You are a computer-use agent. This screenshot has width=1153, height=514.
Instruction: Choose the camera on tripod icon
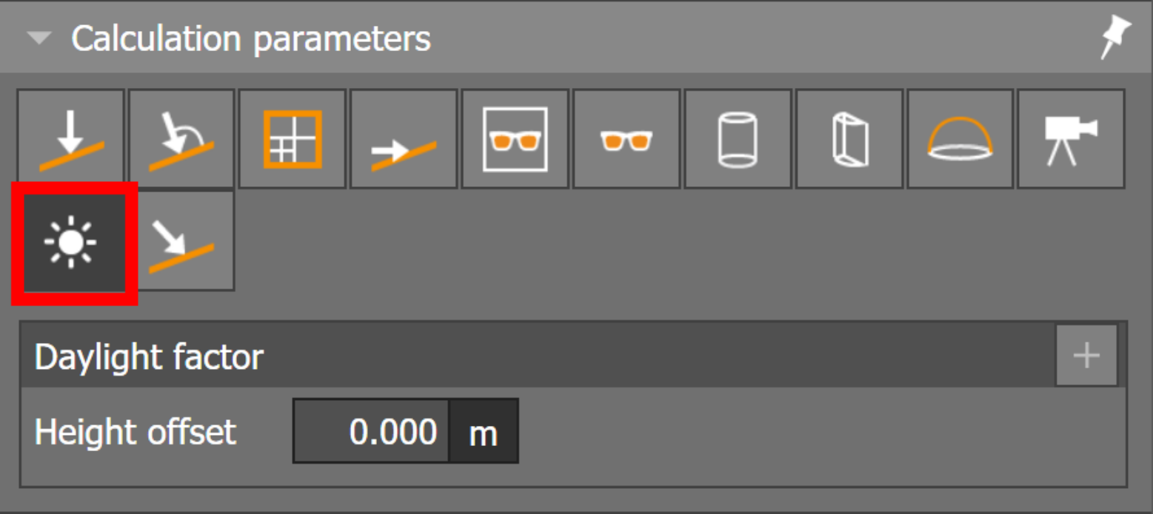1071,139
